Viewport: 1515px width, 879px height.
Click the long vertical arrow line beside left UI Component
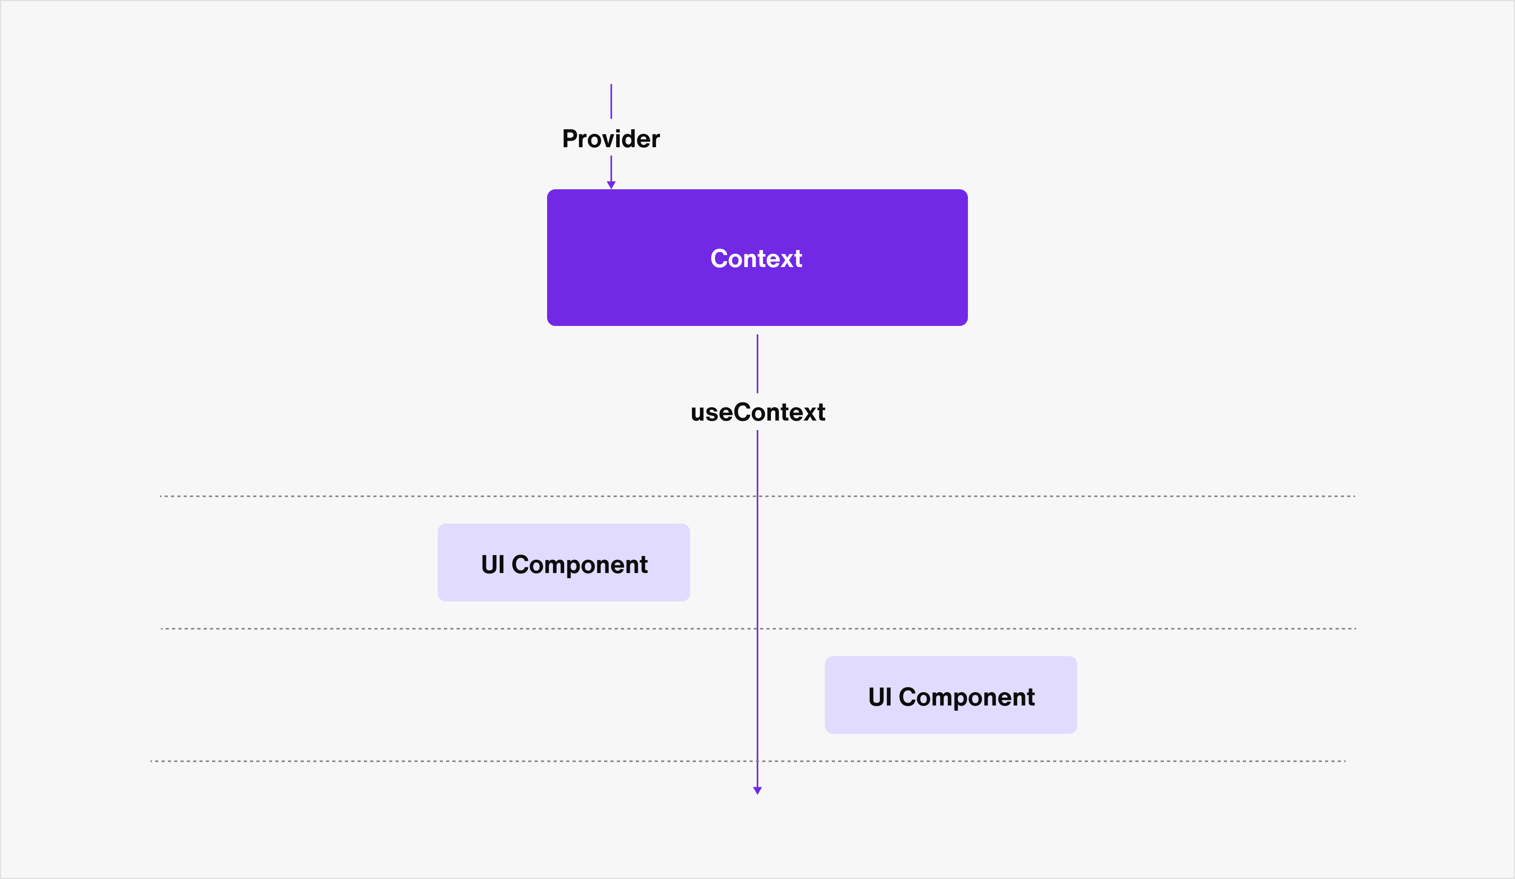click(x=757, y=563)
